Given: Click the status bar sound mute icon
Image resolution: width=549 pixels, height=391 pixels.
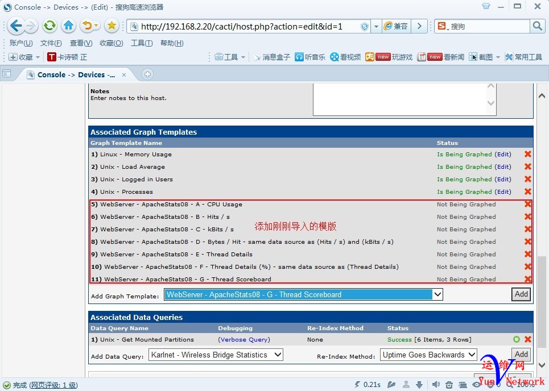Looking at the screenshot, I should click(x=436, y=385).
